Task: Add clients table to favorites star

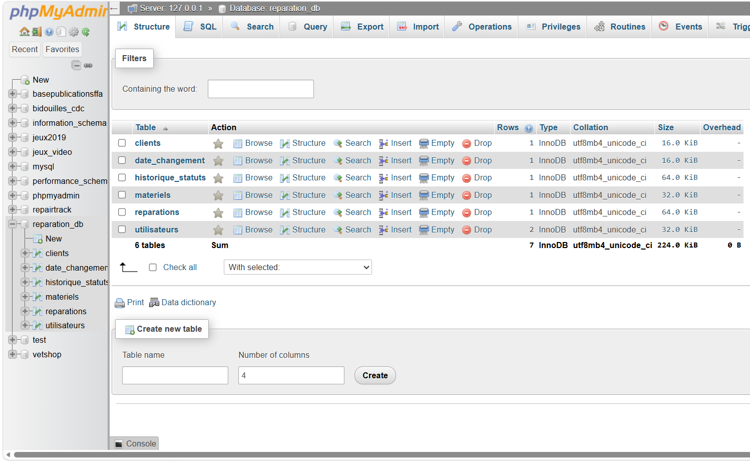Action: [218, 144]
